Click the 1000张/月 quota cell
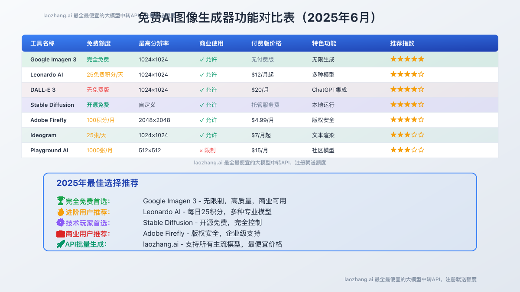 (x=100, y=150)
